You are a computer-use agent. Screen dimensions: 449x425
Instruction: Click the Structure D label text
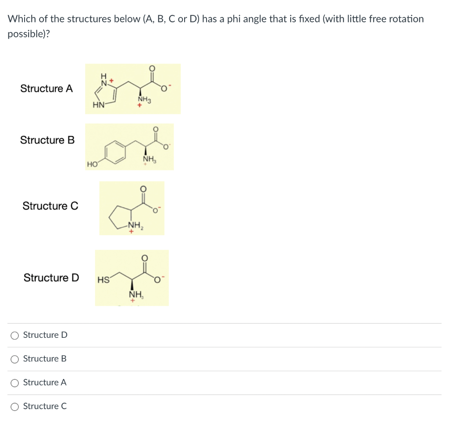[x=51, y=278]
